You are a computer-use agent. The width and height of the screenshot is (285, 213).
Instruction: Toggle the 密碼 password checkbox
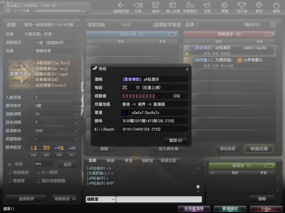click(9, 164)
